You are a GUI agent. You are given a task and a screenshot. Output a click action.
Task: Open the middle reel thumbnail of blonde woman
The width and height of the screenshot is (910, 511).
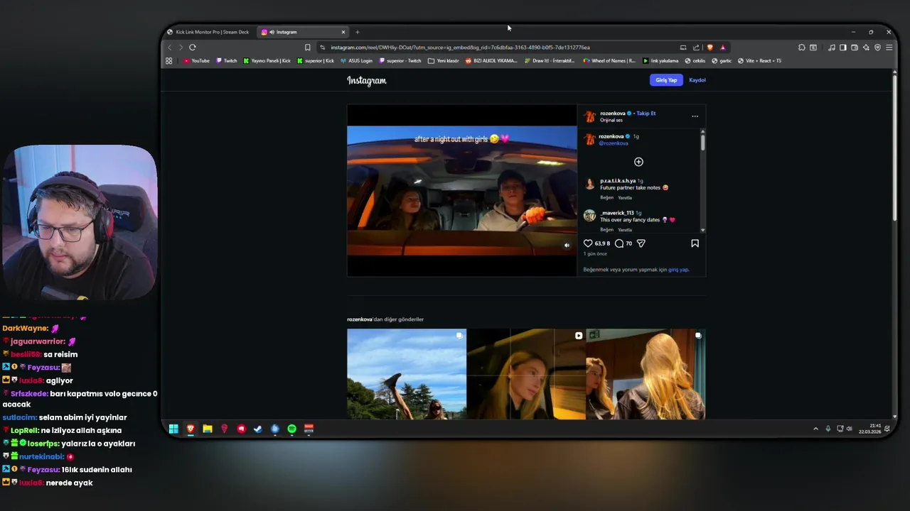(x=526, y=374)
